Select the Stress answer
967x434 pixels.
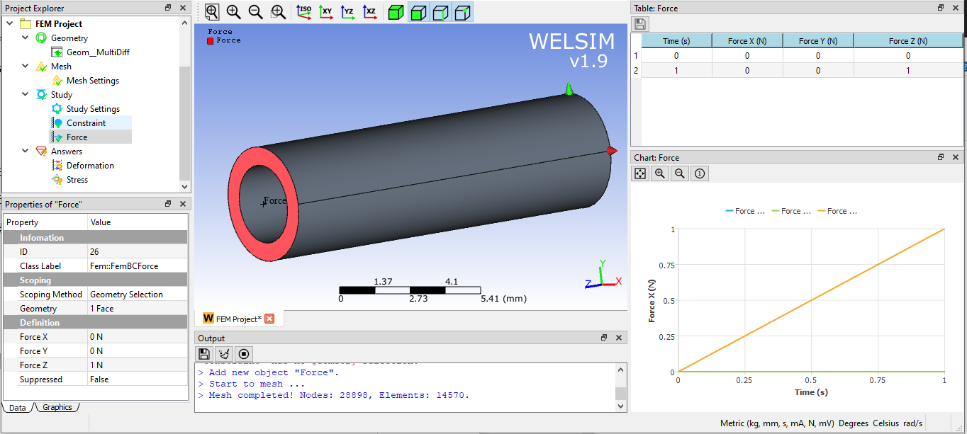[x=77, y=179]
